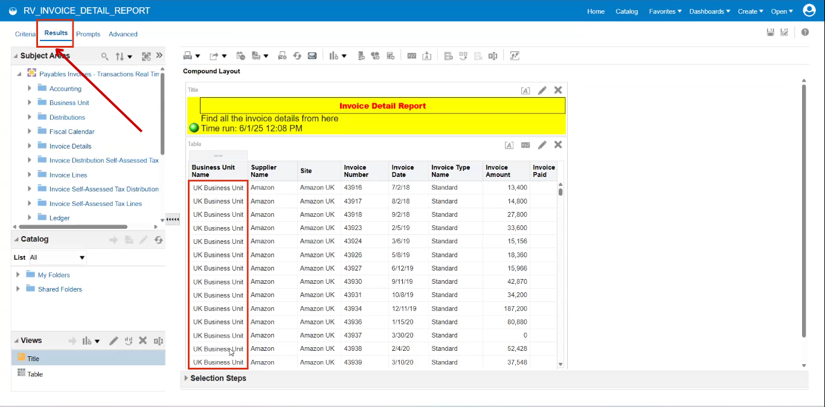This screenshot has height=407, width=825.
Task: Click the pencil icon on the Table view header
Action: [x=542, y=145]
